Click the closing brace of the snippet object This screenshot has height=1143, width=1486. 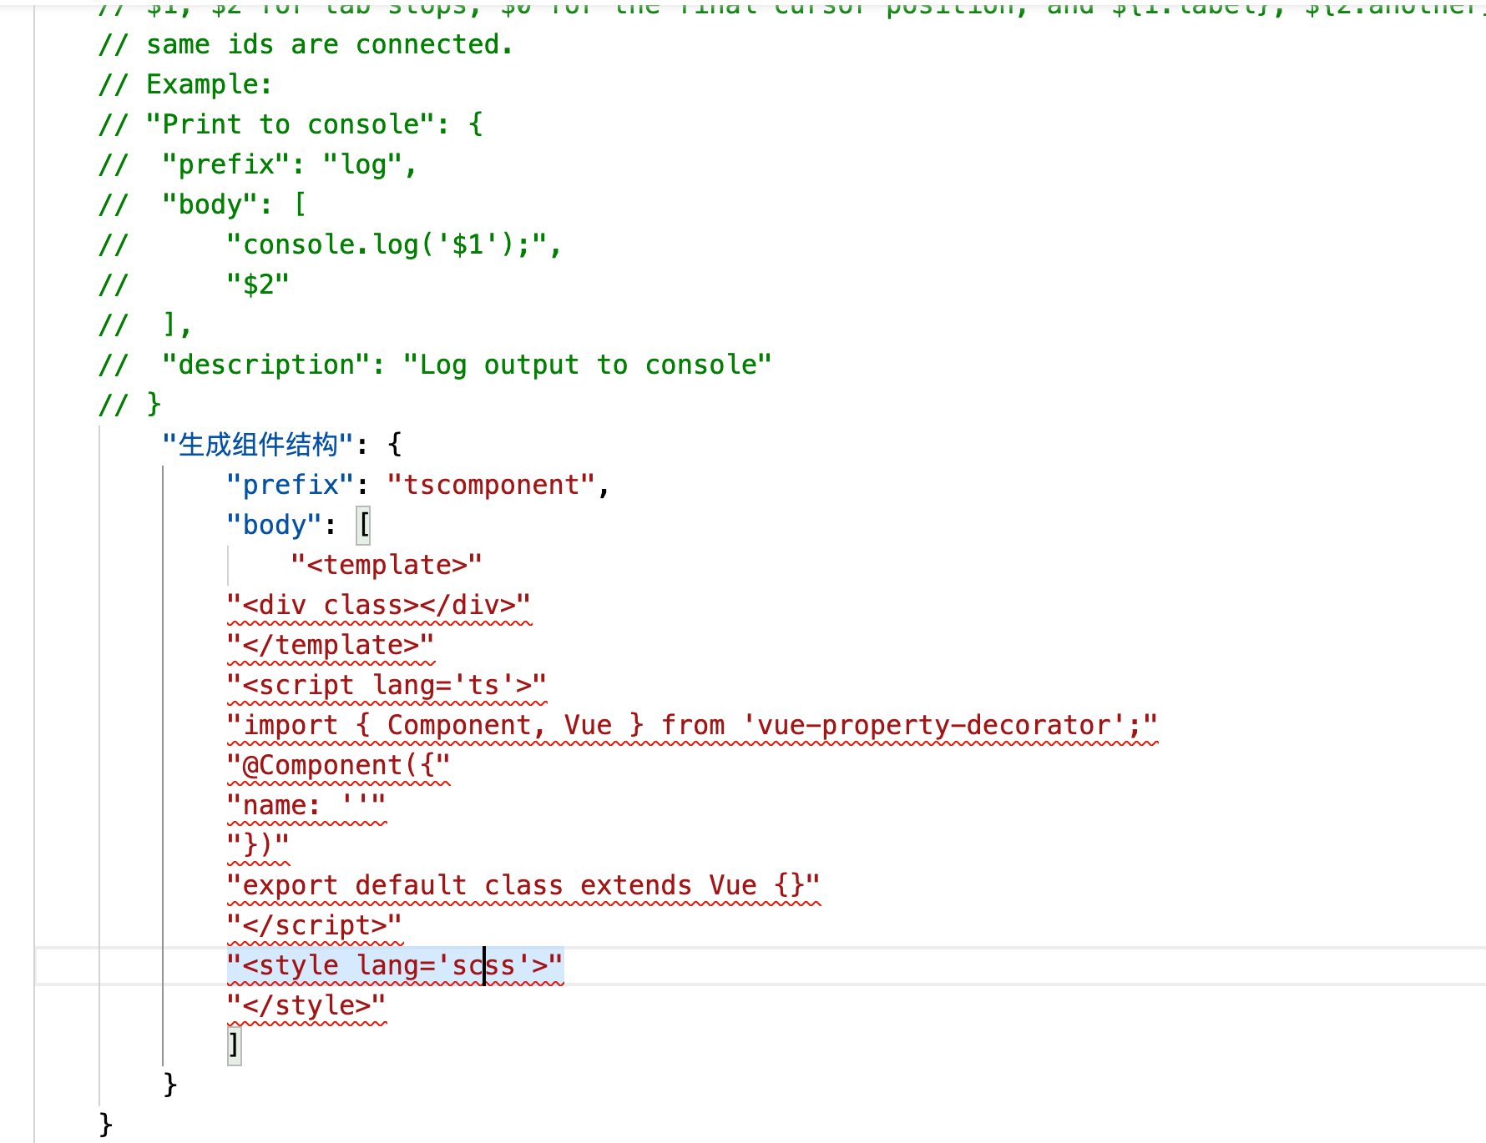coord(170,1085)
